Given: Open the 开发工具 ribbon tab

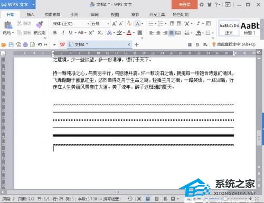Looking at the screenshot, I should 157,14.
